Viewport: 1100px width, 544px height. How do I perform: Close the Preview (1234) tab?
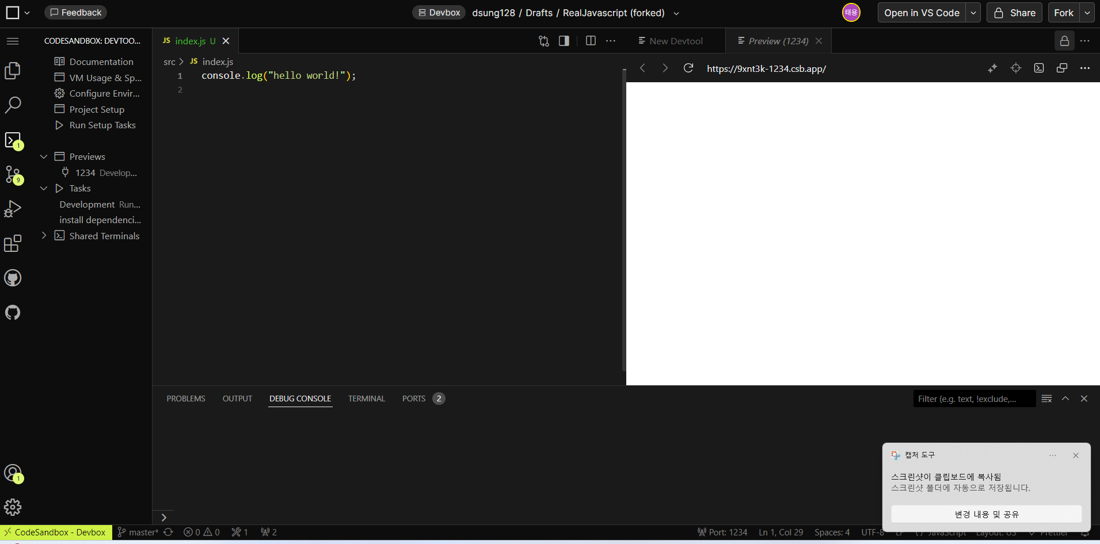coord(819,41)
